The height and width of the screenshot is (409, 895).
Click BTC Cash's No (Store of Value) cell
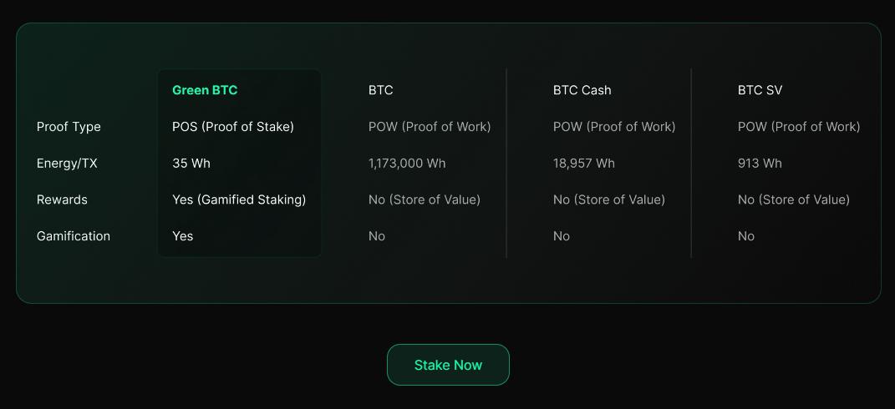click(x=608, y=199)
